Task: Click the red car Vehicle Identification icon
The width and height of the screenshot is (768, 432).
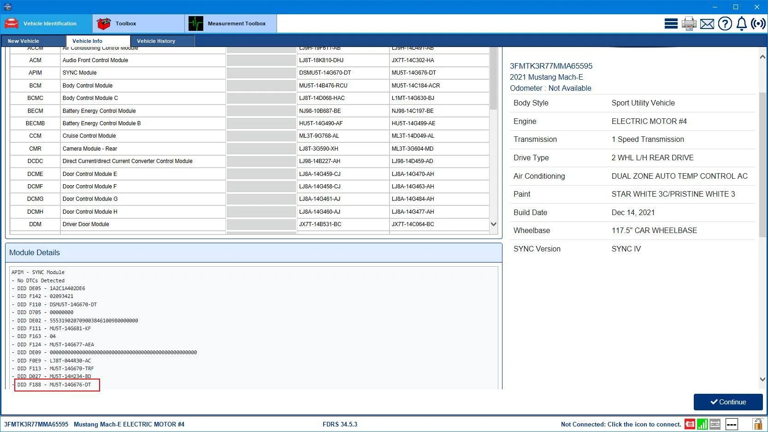Action: click(x=12, y=23)
